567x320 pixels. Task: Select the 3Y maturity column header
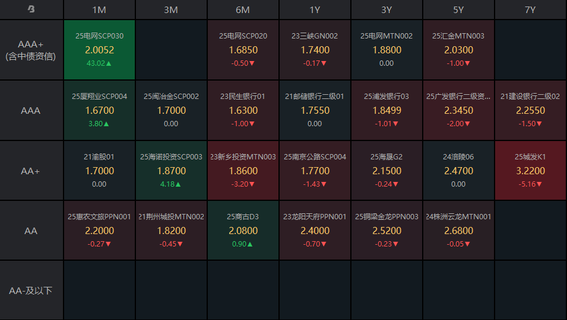click(x=387, y=10)
